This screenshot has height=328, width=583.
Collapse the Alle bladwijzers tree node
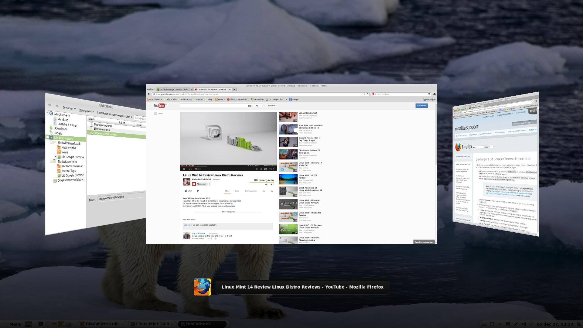[x=47, y=137]
